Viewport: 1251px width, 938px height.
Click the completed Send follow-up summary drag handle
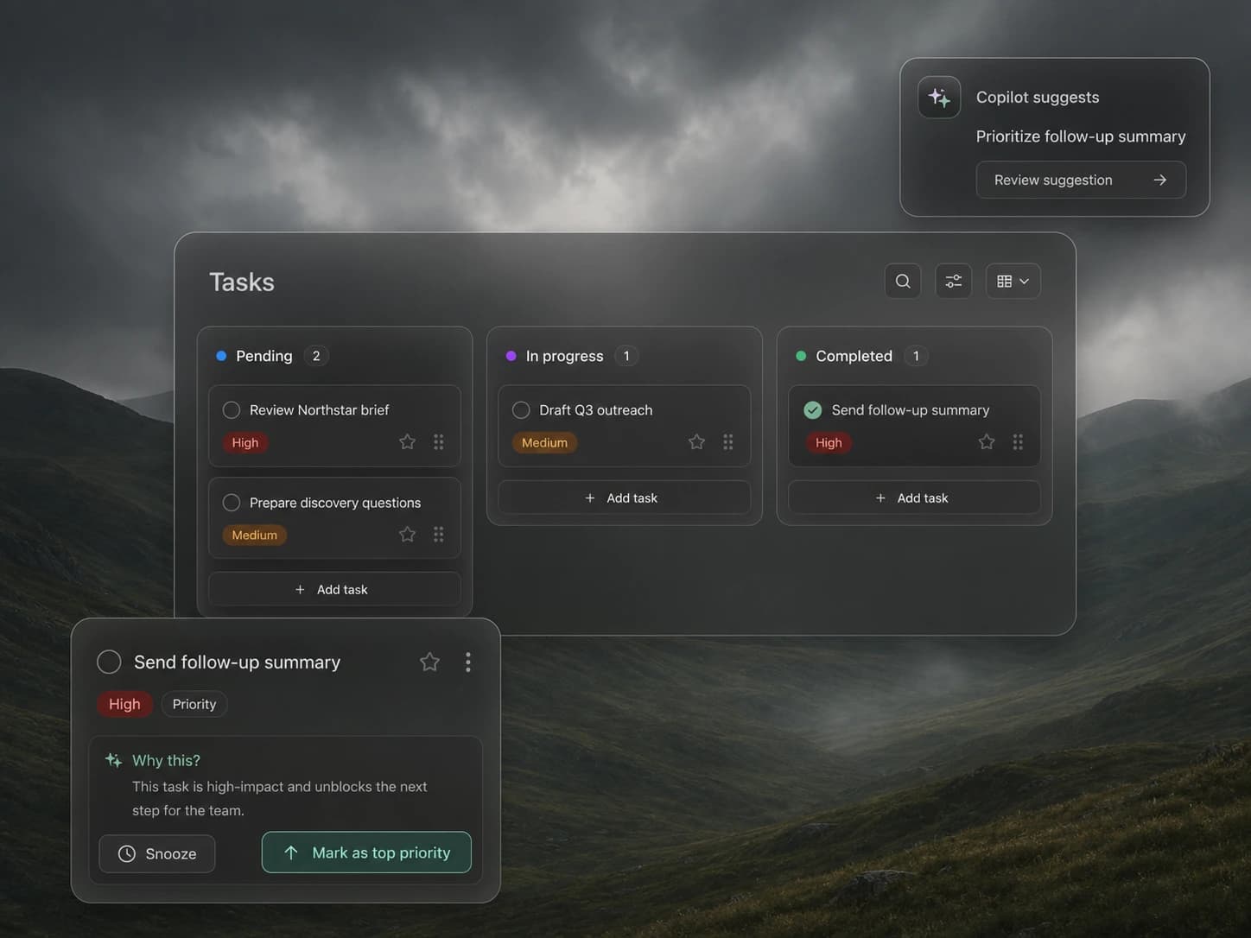(1018, 442)
